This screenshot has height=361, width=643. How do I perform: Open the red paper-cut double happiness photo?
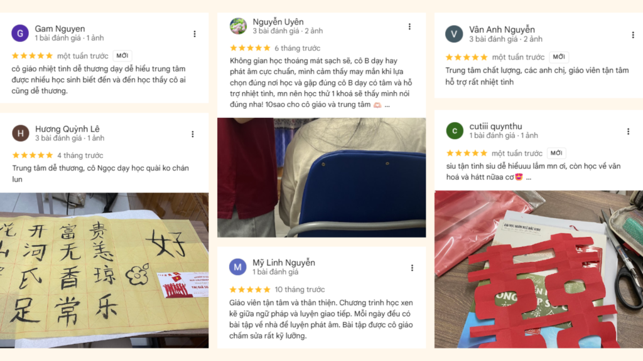click(x=538, y=269)
